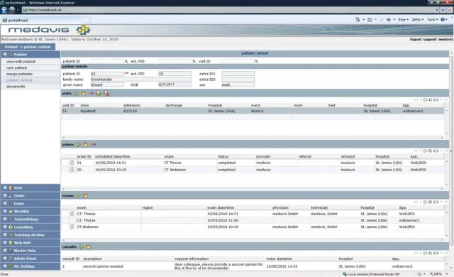Delete order with red minus icon
The width and height of the screenshot is (454, 277).
(93, 145)
